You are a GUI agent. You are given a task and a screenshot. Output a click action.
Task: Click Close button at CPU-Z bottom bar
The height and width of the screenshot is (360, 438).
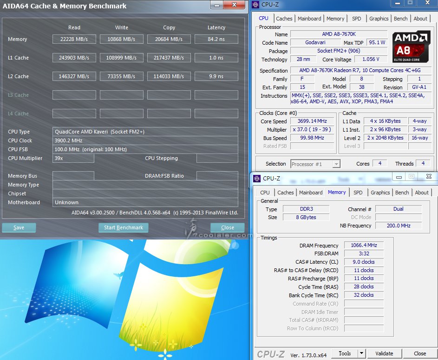click(419, 353)
